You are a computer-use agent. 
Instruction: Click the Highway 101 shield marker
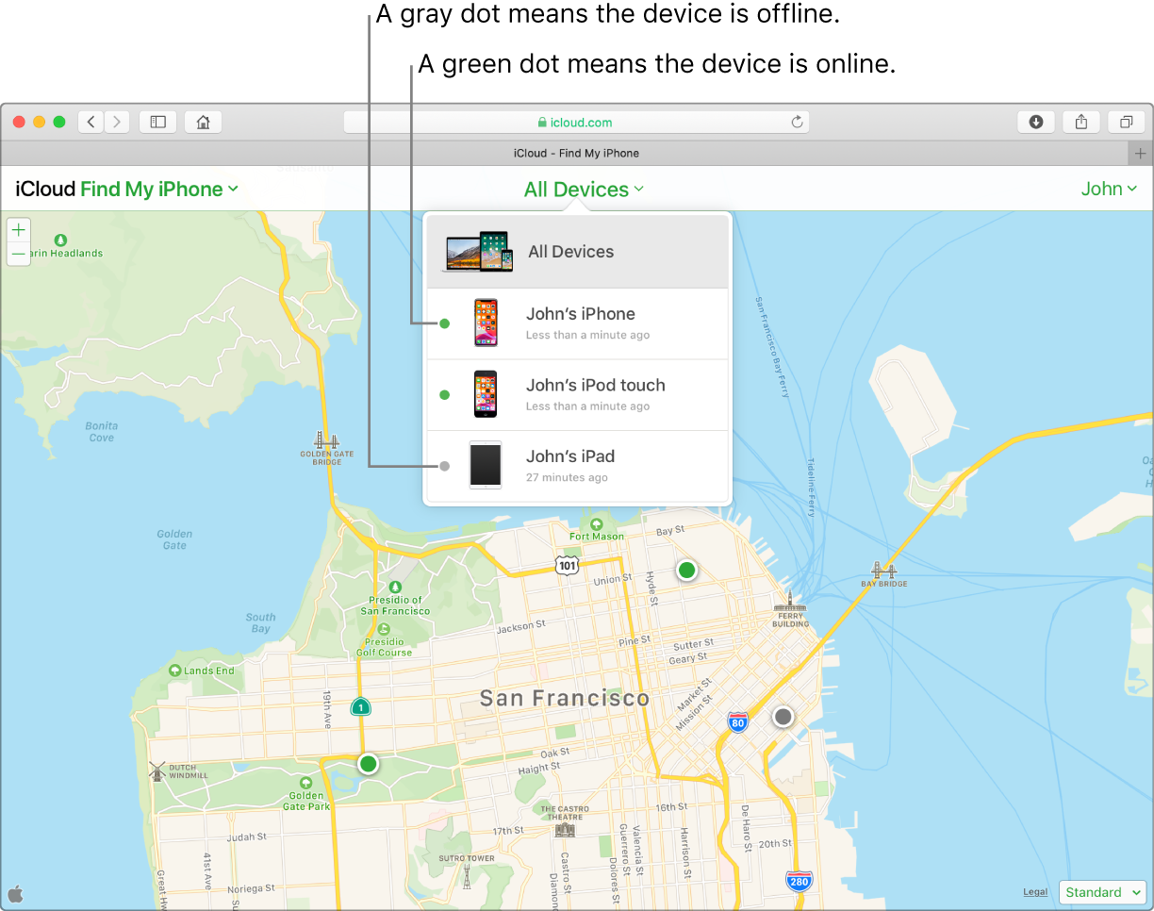tap(567, 565)
